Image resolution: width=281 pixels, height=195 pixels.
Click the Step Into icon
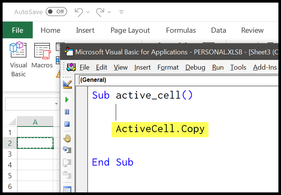(67, 150)
